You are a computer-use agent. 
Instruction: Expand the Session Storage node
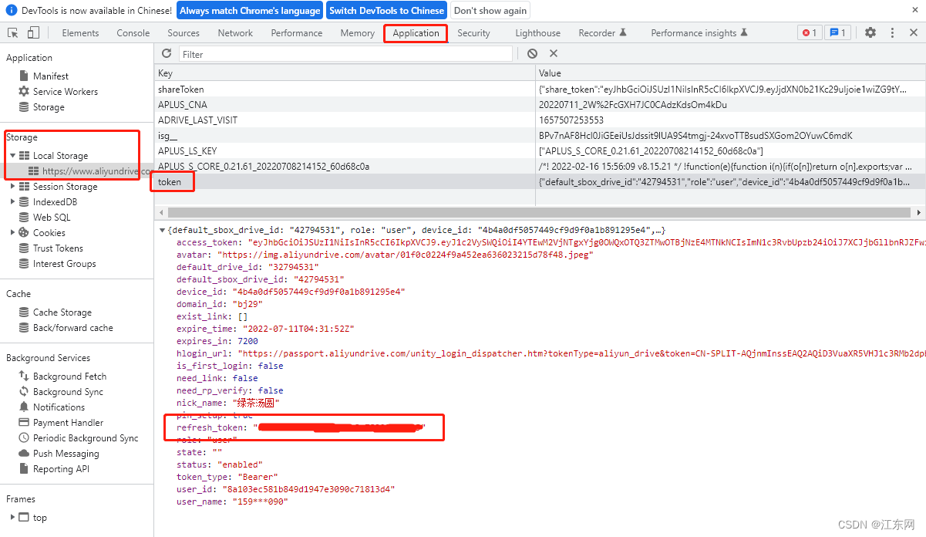[13, 187]
